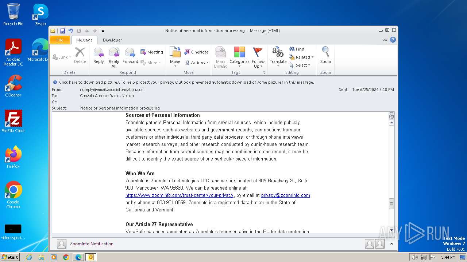Open Google Chrome desktop shortcut
This screenshot has width=467, height=262.
[13, 195]
